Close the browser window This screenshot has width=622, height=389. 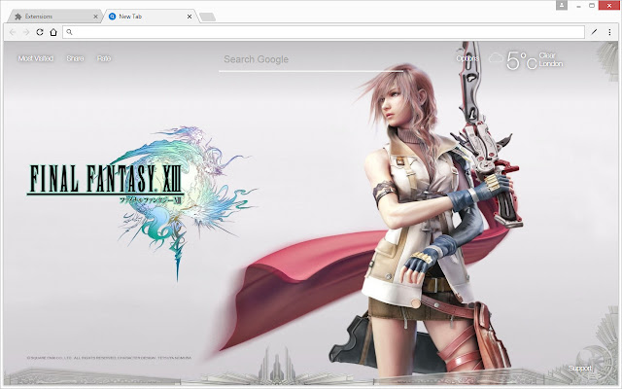click(x=609, y=6)
